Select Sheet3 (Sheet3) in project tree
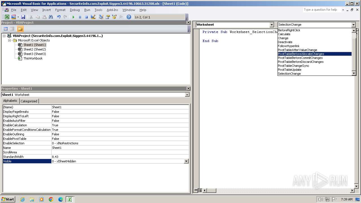 [34, 54]
